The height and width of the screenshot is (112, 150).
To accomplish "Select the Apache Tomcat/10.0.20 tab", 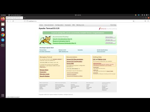I will pos(14,18).
